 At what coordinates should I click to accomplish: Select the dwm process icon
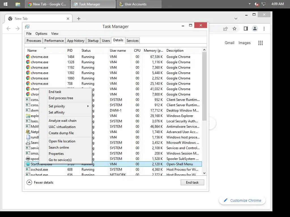point(28,110)
